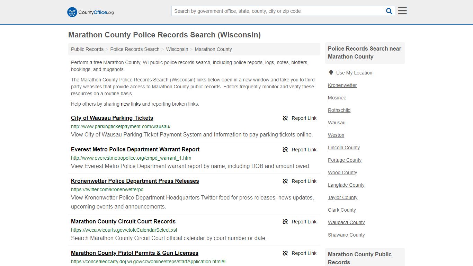Select Mosinee in sidebar
473x266 pixels.
(337, 98)
